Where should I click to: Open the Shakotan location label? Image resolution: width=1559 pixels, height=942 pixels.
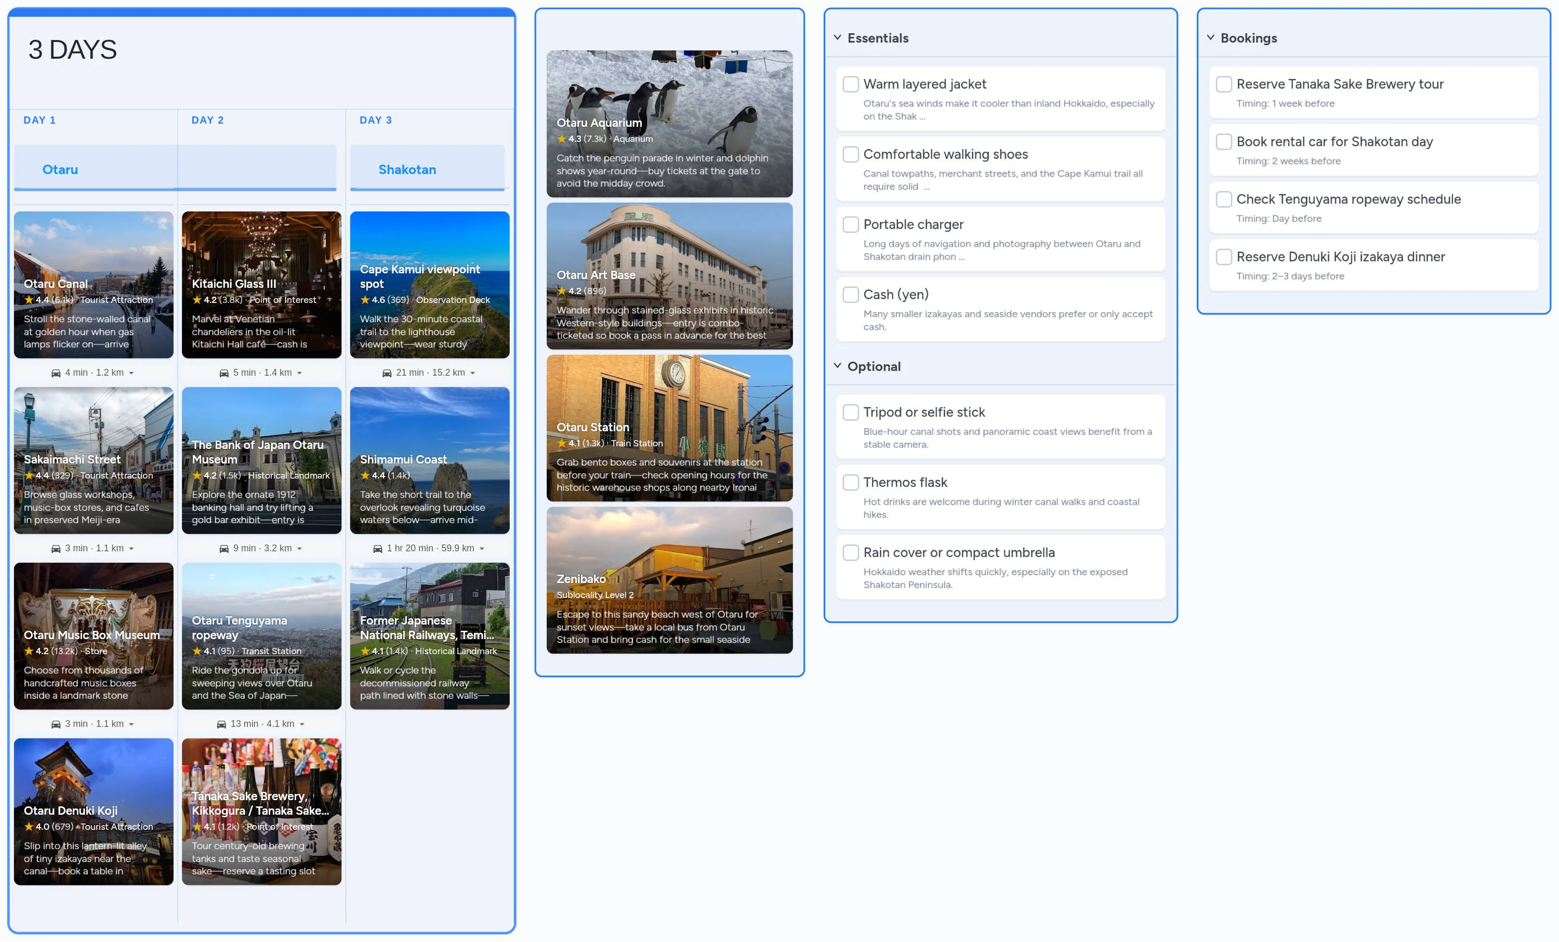407,169
